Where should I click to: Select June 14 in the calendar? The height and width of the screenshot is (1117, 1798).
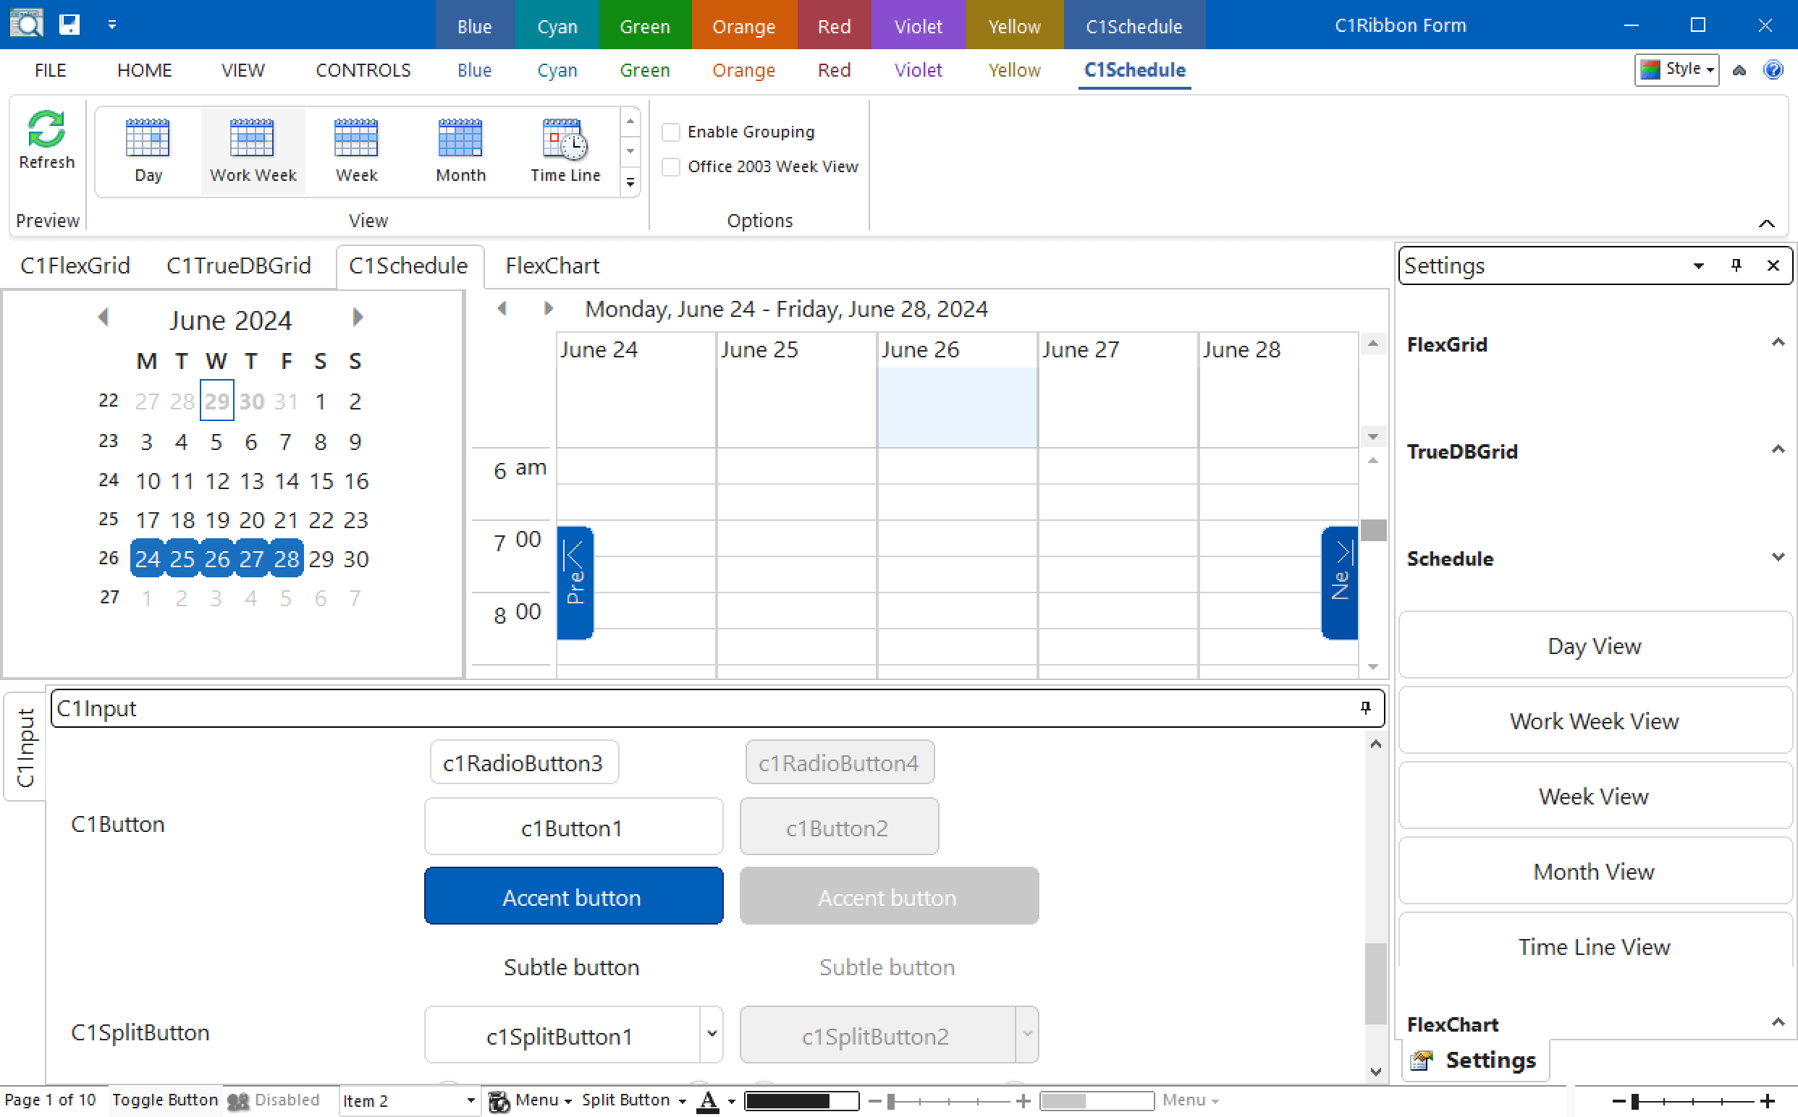pyautogui.click(x=286, y=482)
